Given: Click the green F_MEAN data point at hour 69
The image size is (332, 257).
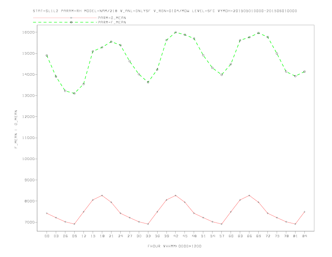Looking at the screenshot, I should (x=259, y=33).
